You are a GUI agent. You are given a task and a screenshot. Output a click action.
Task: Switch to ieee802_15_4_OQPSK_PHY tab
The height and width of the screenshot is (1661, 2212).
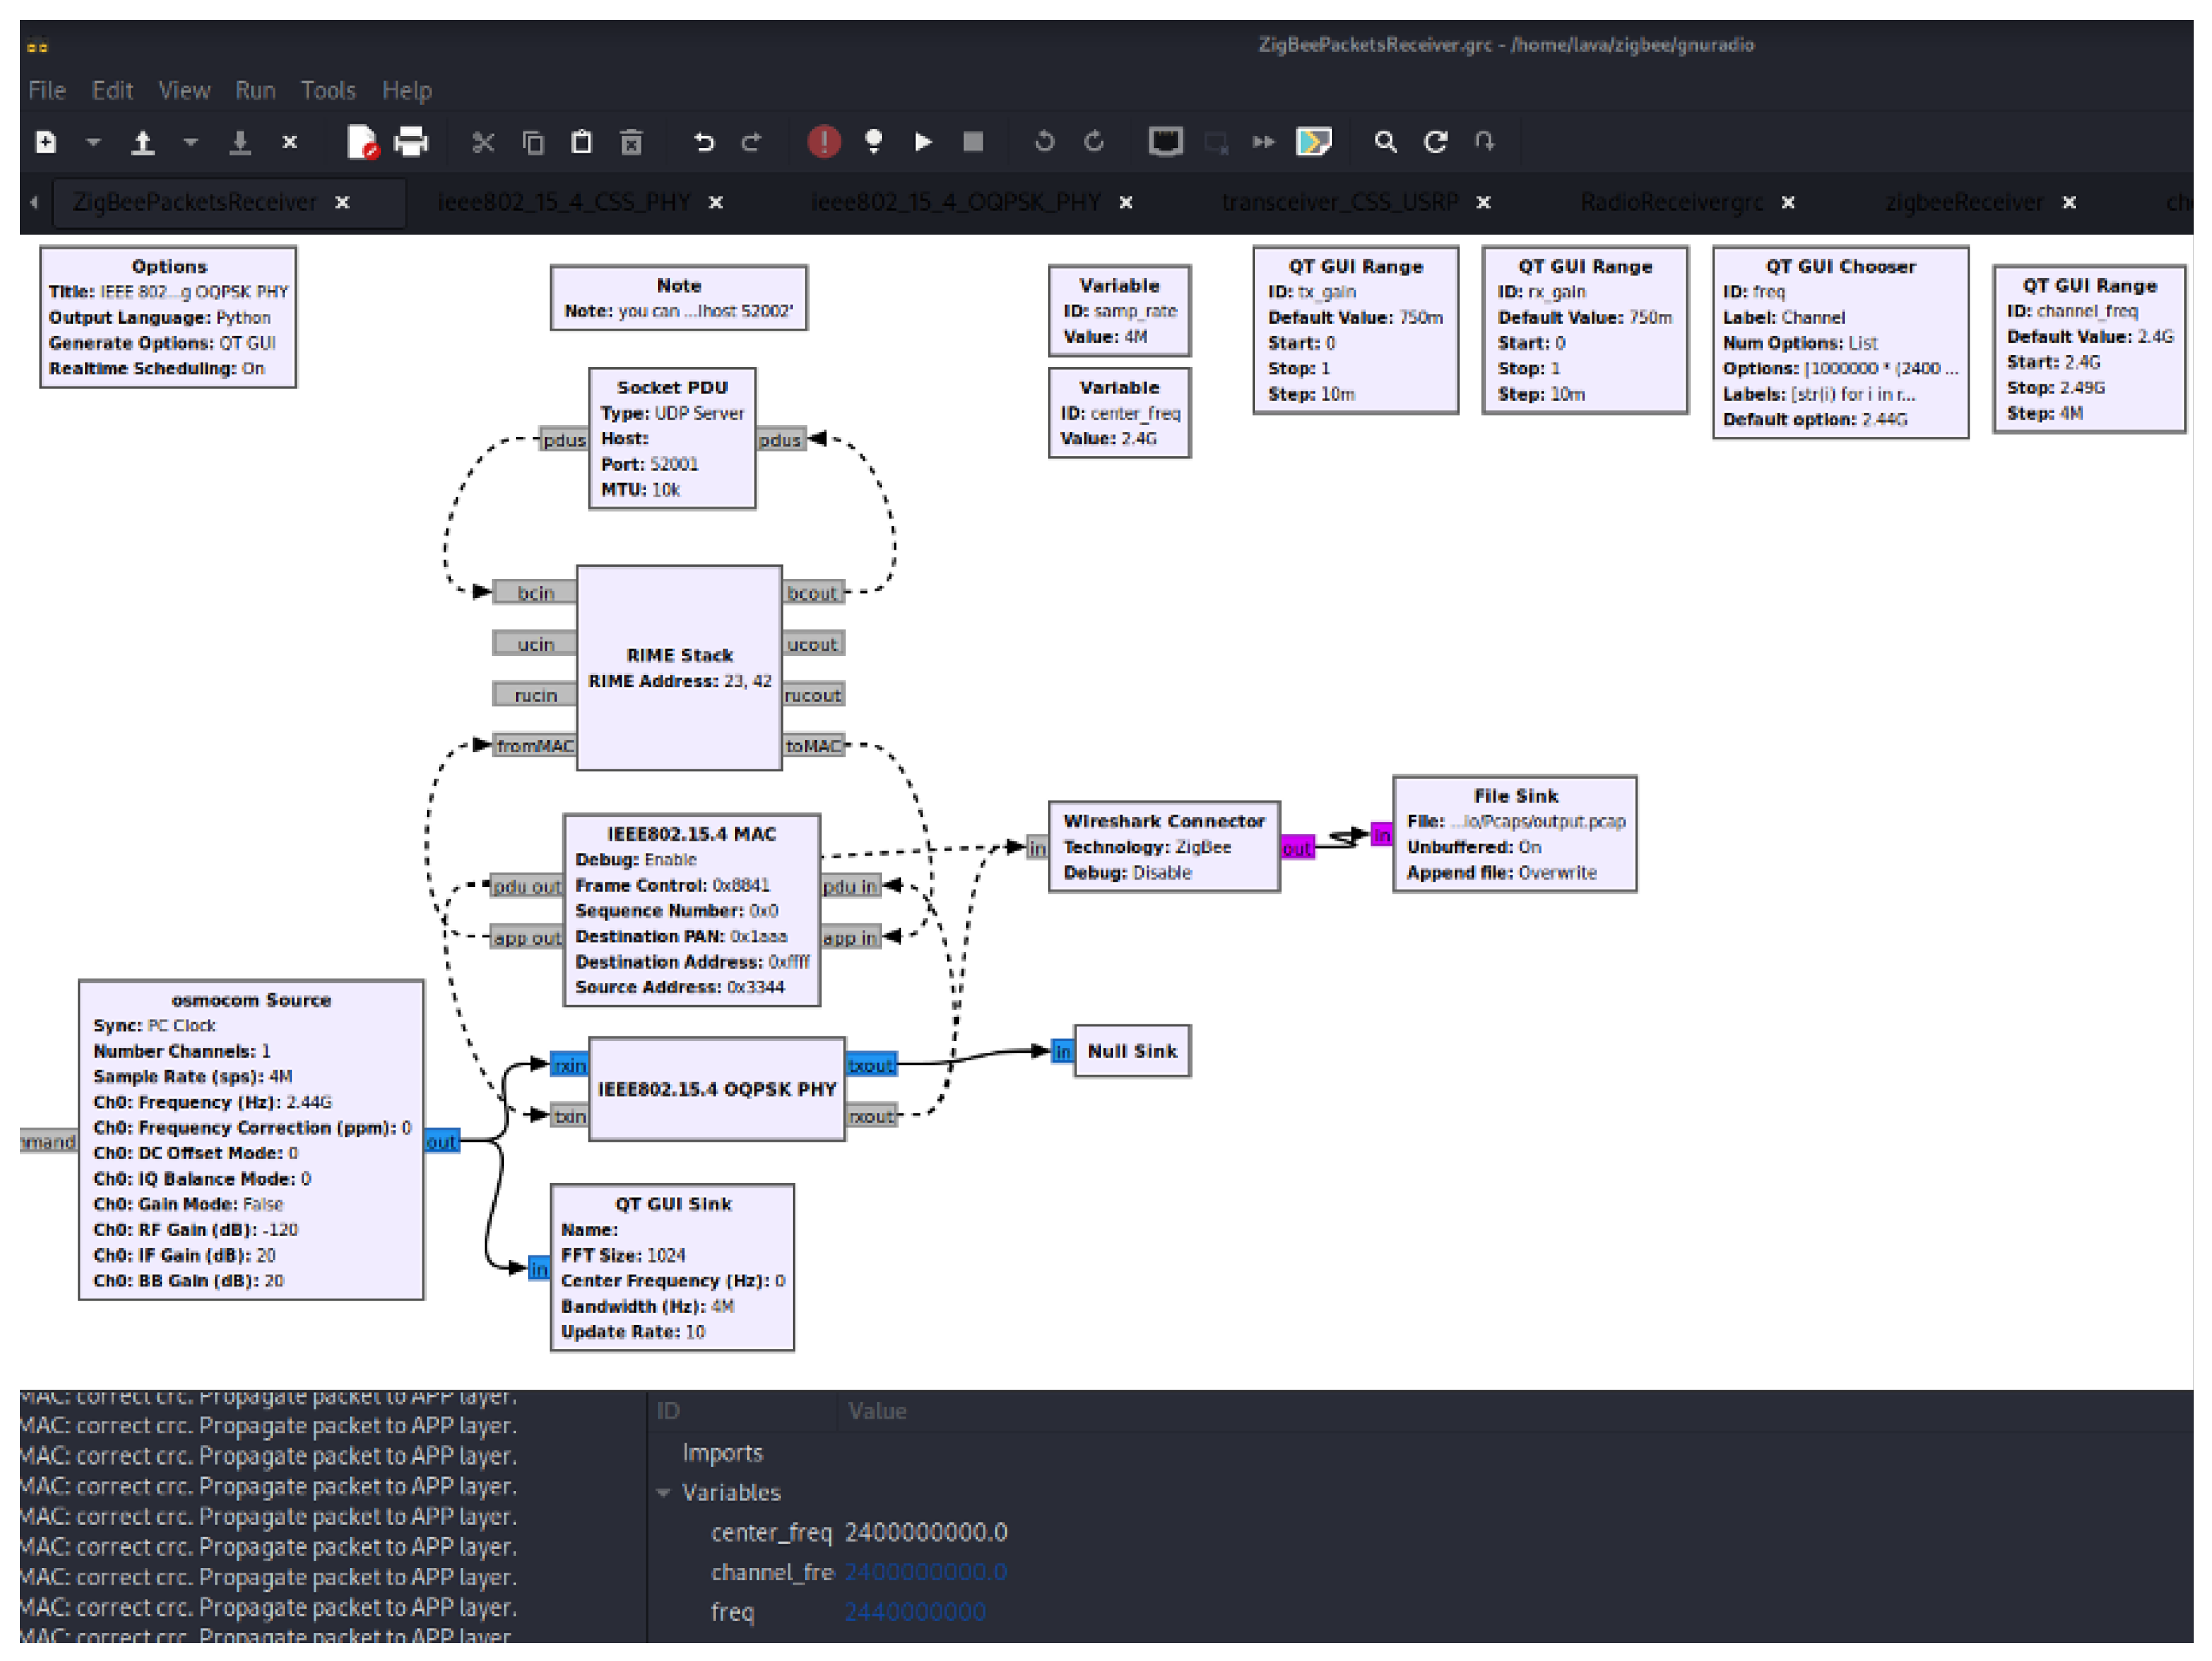pyautogui.click(x=955, y=203)
